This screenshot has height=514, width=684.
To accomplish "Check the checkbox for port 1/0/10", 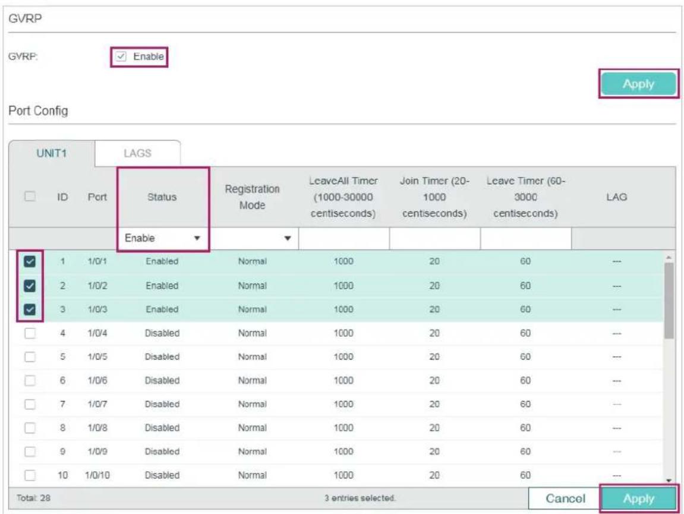I will point(30,475).
